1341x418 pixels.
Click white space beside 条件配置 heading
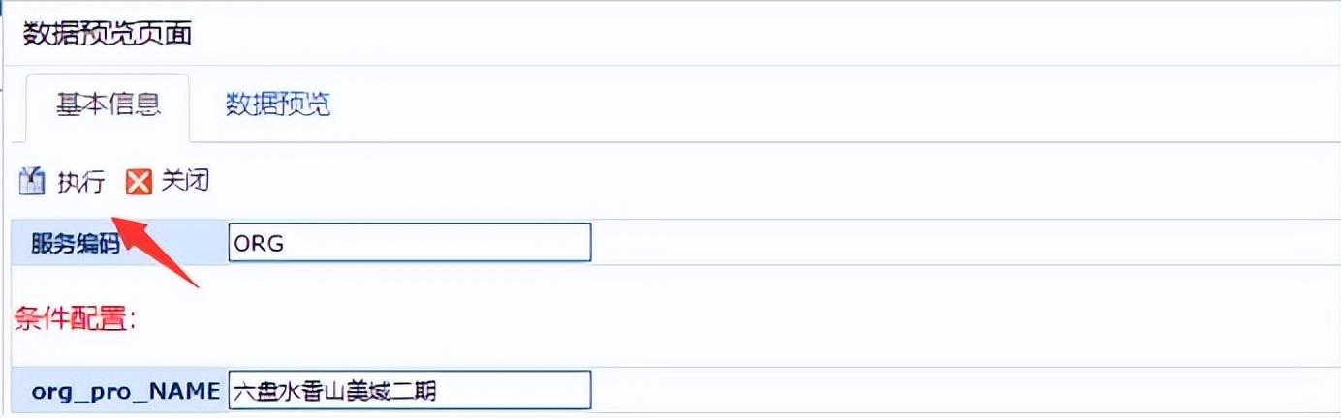click(x=736, y=317)
